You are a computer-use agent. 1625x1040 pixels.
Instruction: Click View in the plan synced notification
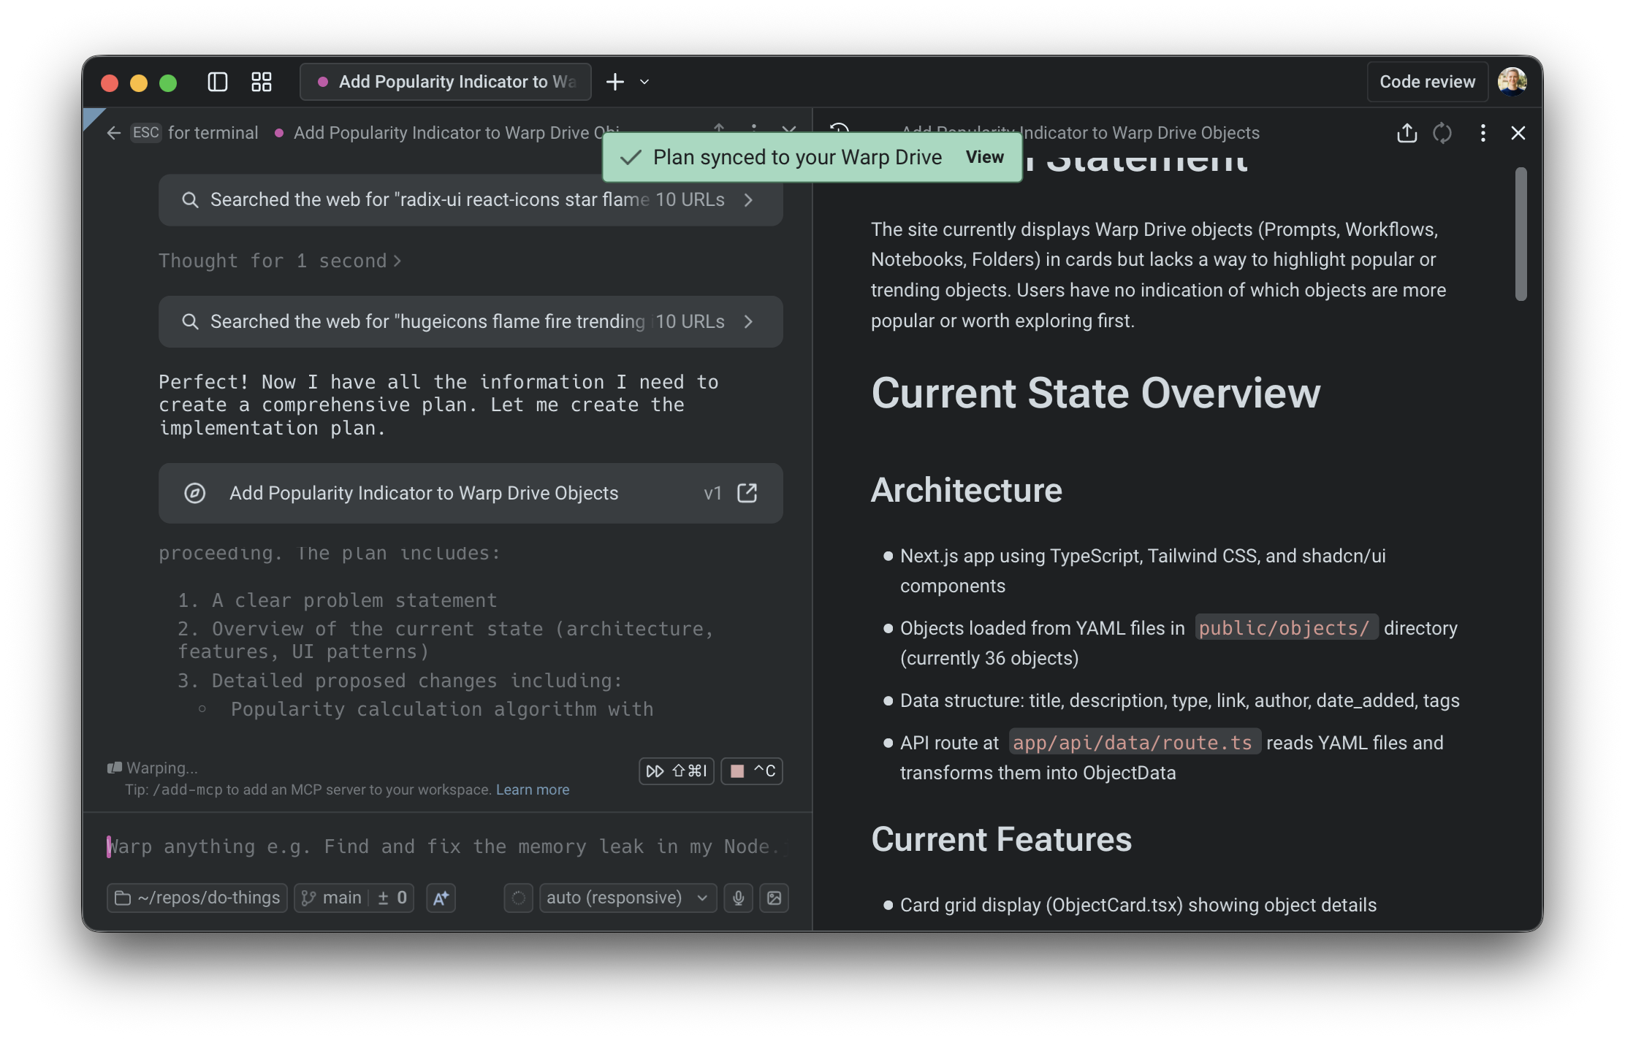coord(984,157)
